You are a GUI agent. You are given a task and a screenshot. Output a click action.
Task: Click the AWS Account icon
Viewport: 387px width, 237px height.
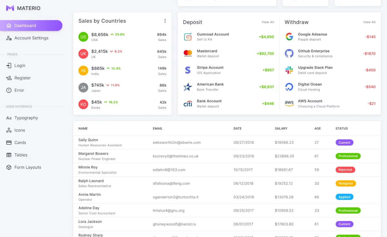[x=289, y=103]
